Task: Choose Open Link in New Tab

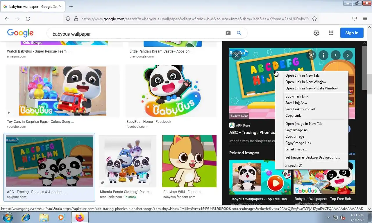Action: 312,75
